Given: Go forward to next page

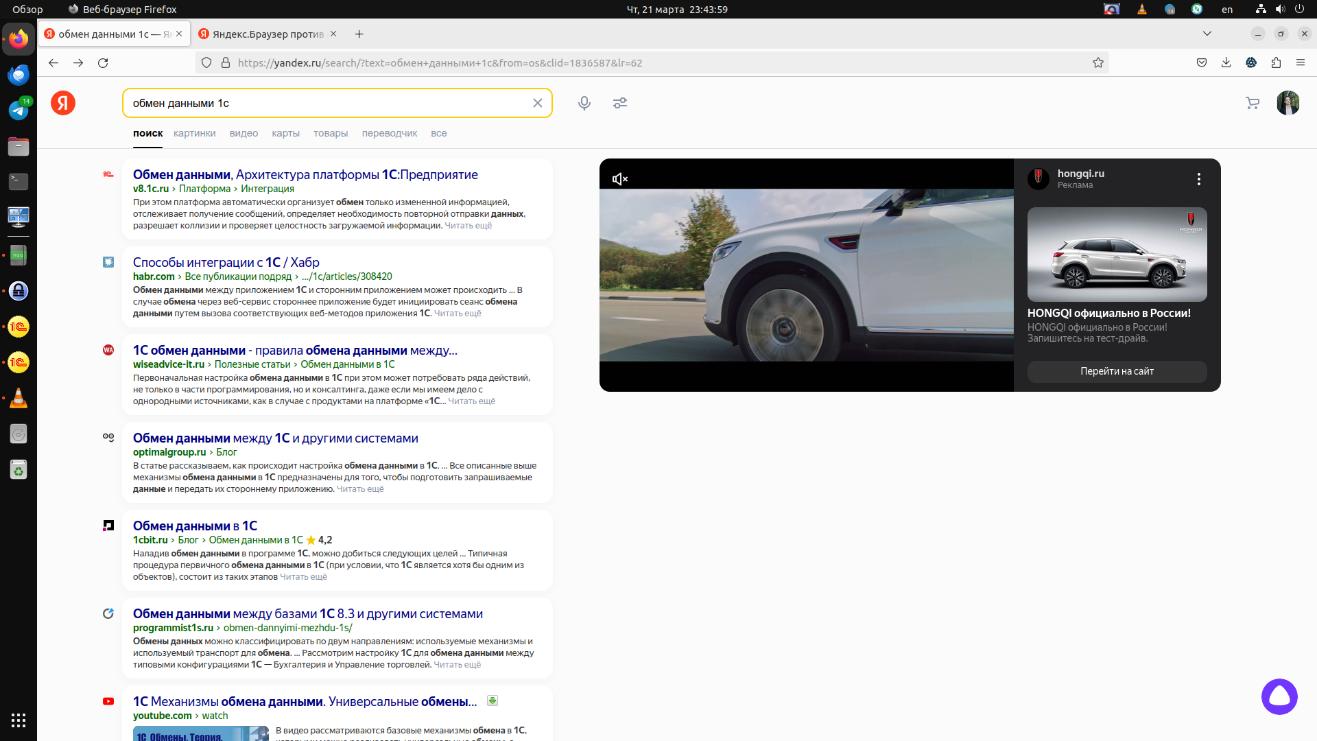Looking at the screenshot, I should [78, 62].
